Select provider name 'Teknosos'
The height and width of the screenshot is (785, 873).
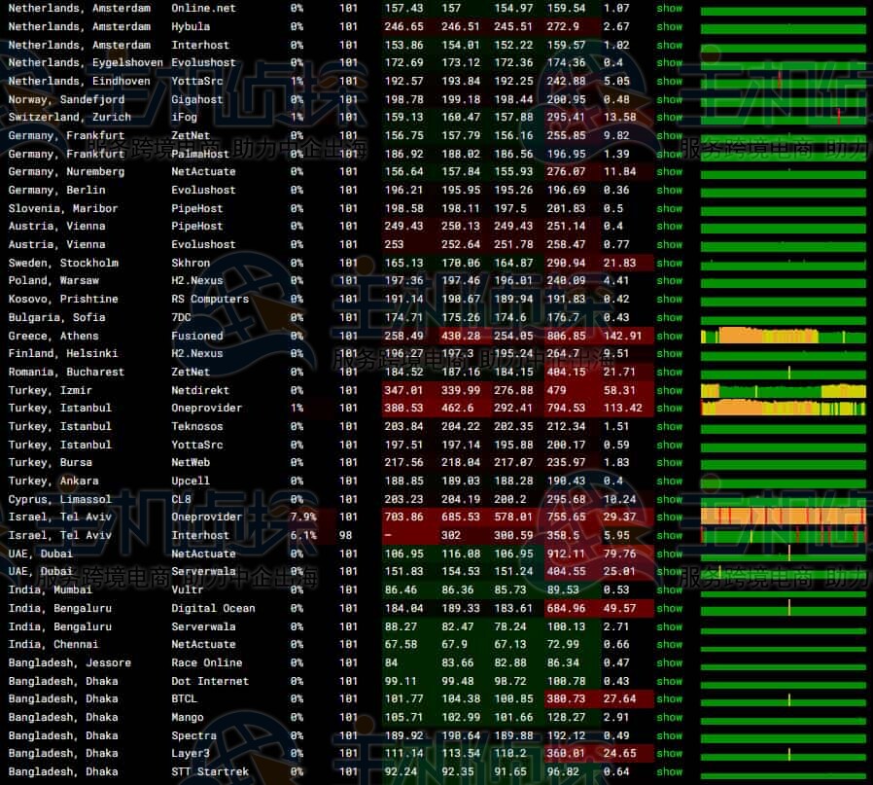pyautogui.click(x=197, y=427)
